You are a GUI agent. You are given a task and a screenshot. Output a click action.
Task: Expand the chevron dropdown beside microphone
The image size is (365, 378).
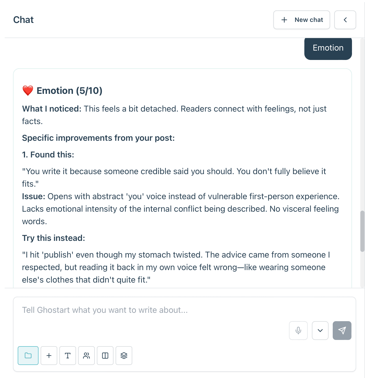(x=320, y=330)
